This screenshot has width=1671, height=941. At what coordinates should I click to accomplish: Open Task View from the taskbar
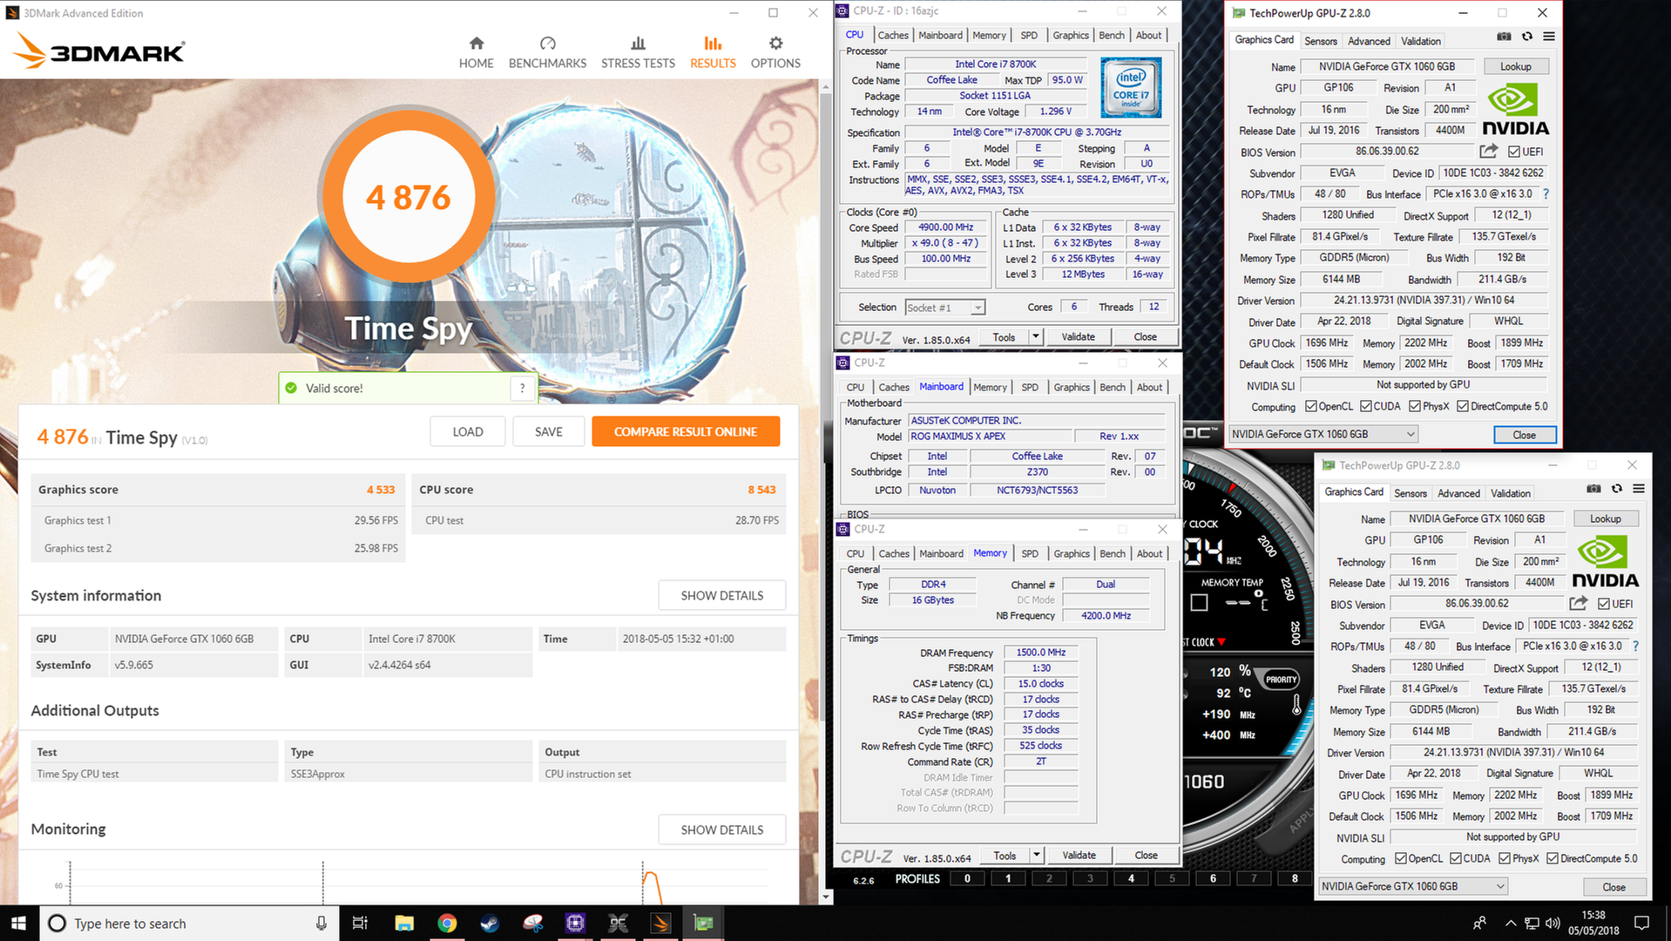point(360,924)
